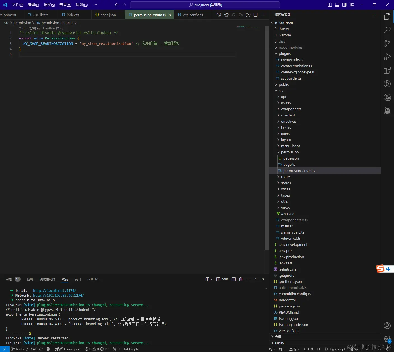
Task: Go forward using the title bar arrow
Action: click(x=124, y=5)
